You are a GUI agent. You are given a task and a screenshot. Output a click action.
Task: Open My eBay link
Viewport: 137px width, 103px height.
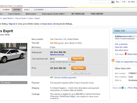click(x=132, y=2)
